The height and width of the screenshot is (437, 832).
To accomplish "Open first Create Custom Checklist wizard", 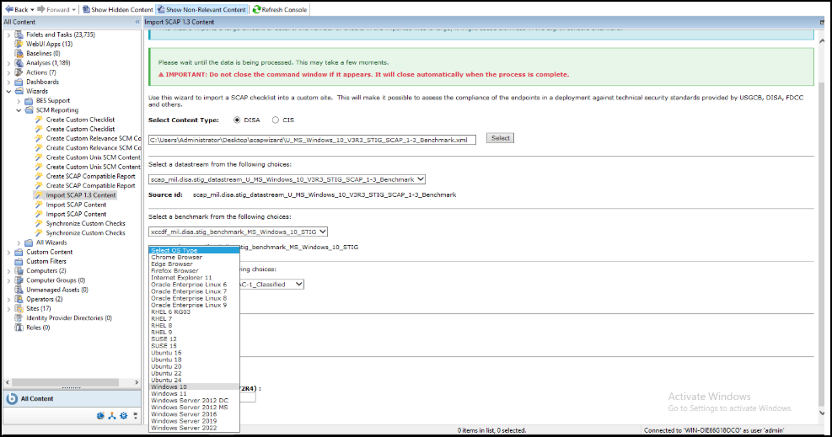I will click(80, 120).
